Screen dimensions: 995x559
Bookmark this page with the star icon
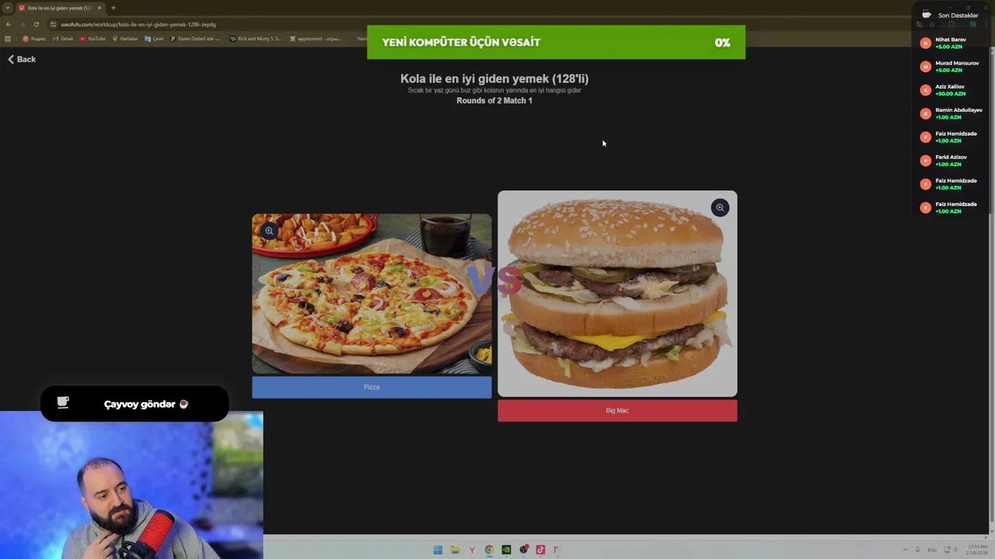coord(931,24)
